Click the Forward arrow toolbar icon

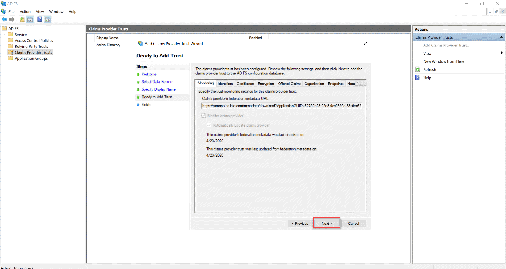(x=12, y=19)
